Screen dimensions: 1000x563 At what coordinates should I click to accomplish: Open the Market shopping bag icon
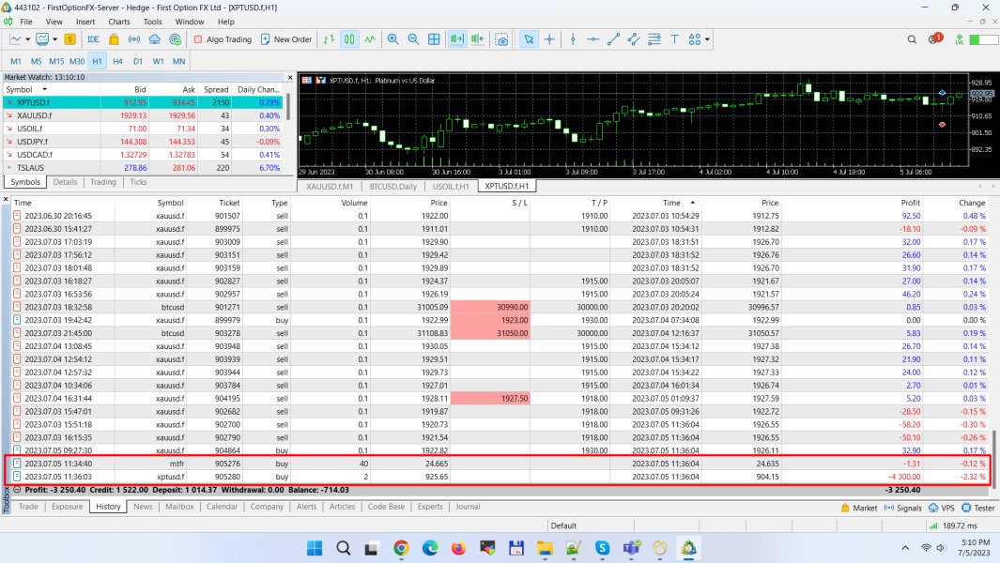[114, 39]
